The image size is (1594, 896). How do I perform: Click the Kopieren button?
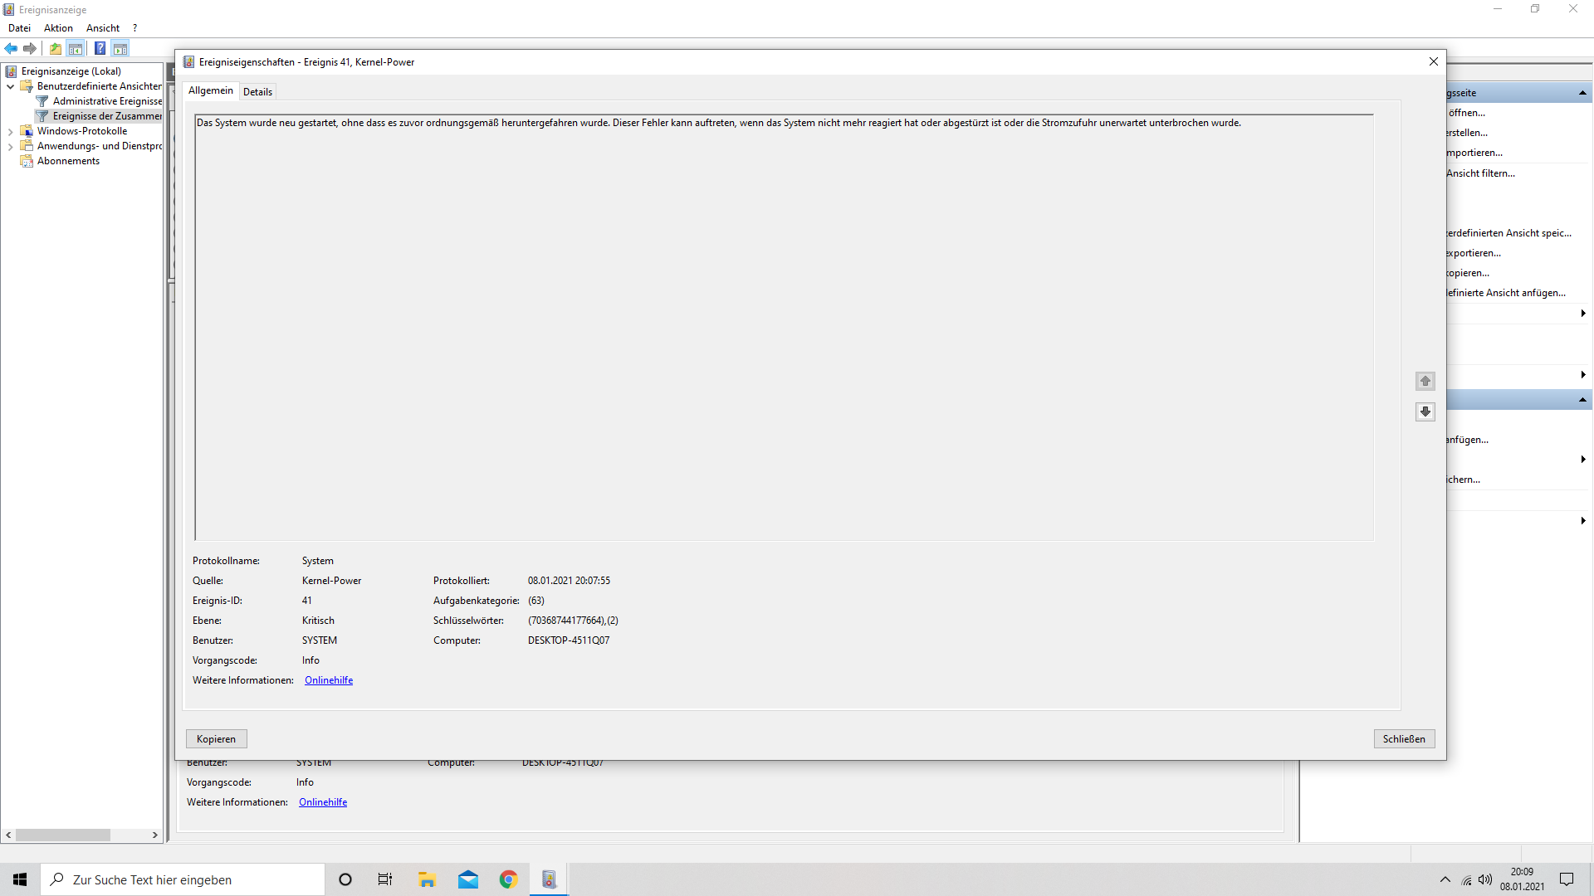216,738
